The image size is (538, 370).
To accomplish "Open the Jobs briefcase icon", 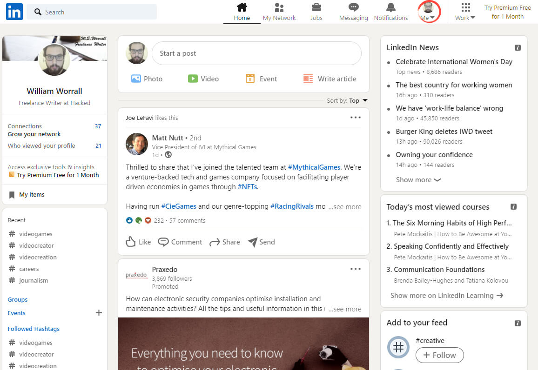I will [316, 7].
